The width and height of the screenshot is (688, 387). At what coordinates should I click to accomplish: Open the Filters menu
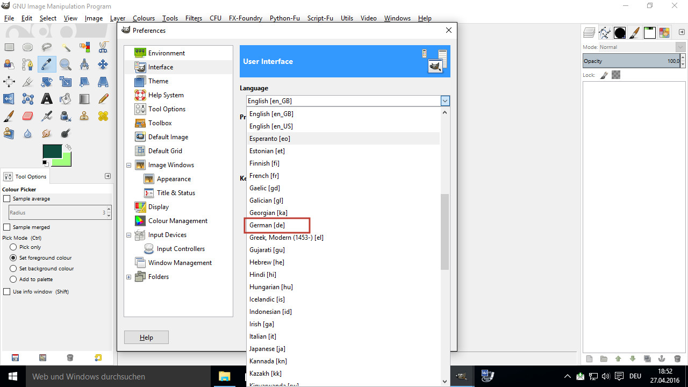coord(193,18)
